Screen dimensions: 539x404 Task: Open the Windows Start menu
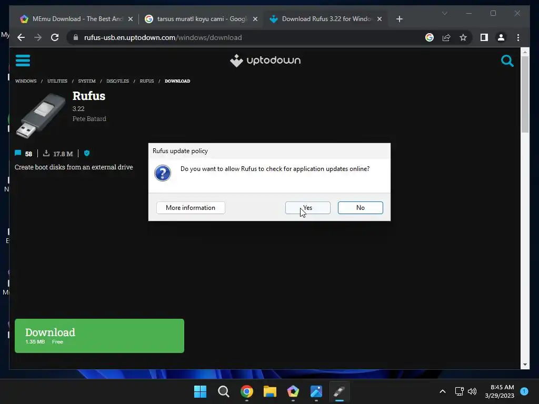(200, 391)
